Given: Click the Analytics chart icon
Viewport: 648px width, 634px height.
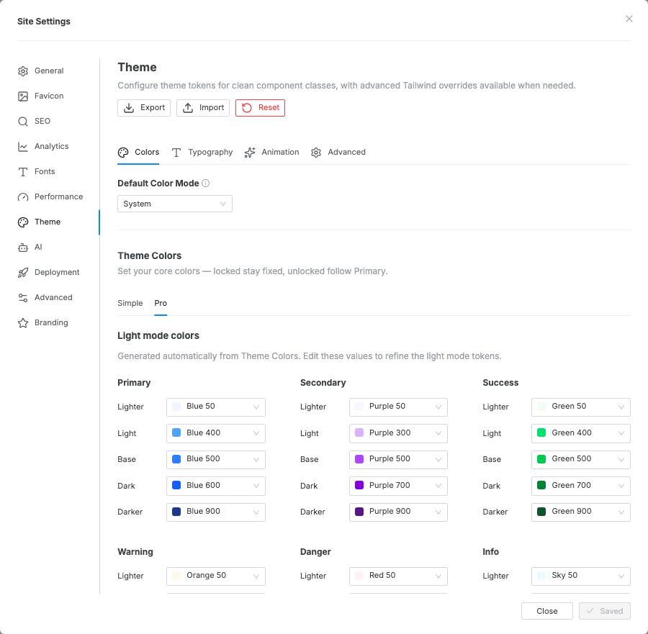Looking at the screenshot, I should pyautogui.click(x=23, y=147).
